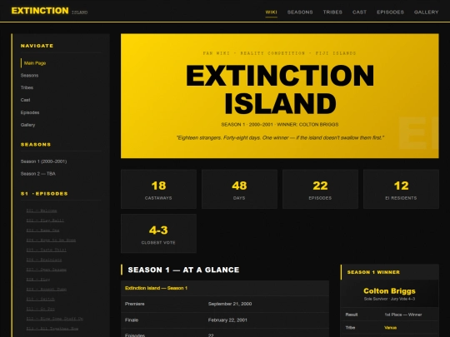Open Episodes in the Navigate sidebar
The image size is (450, 337).
point(30,112)
